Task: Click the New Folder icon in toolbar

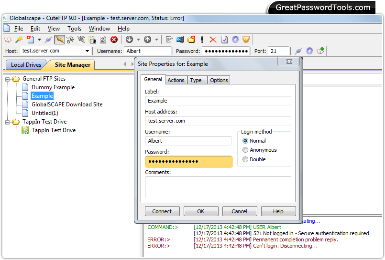Action: pos(191,40)
